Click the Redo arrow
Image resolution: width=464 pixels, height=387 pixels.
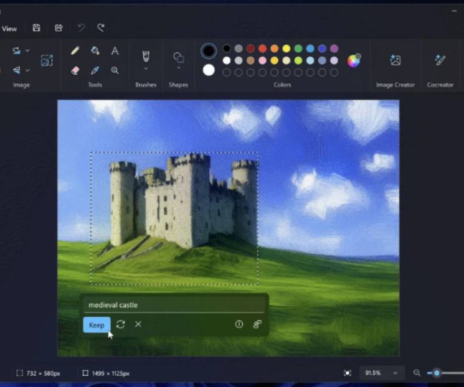pyautogui.click(x=101, y=28)
